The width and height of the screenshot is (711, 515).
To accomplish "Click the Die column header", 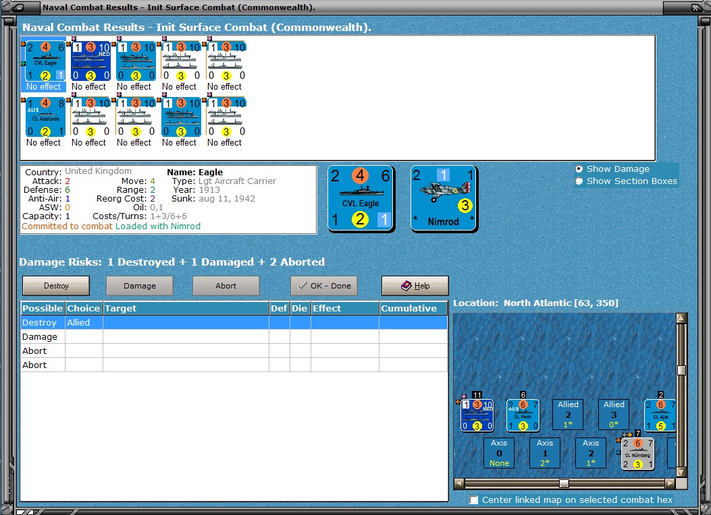I will pyautogui.click(x=300, y=308).
